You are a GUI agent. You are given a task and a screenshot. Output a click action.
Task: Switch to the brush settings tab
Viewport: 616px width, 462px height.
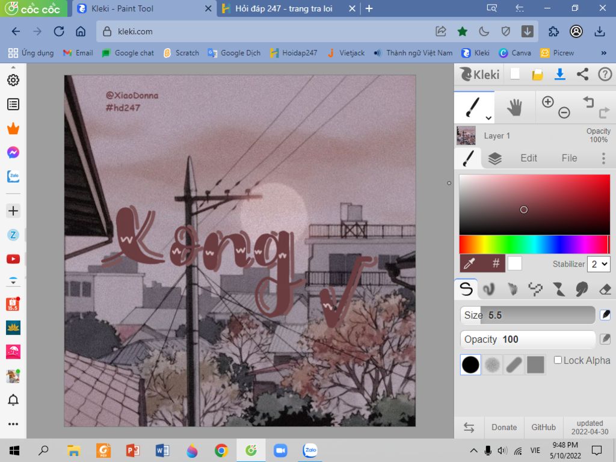pos(468,158)
